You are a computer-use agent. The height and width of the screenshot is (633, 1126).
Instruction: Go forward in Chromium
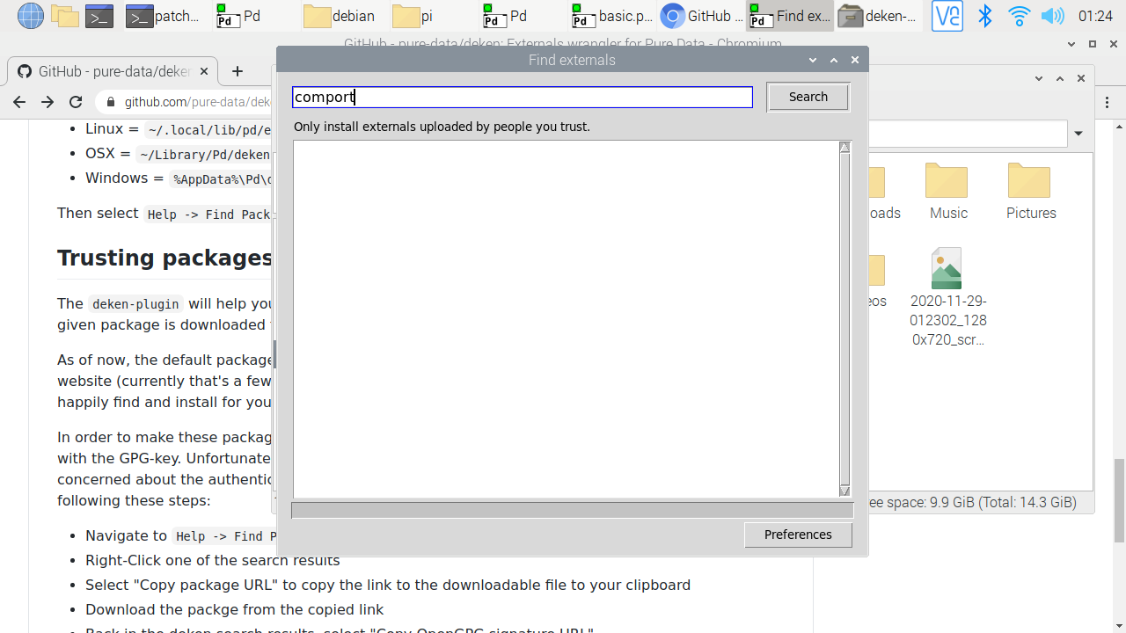click(48, 102)
